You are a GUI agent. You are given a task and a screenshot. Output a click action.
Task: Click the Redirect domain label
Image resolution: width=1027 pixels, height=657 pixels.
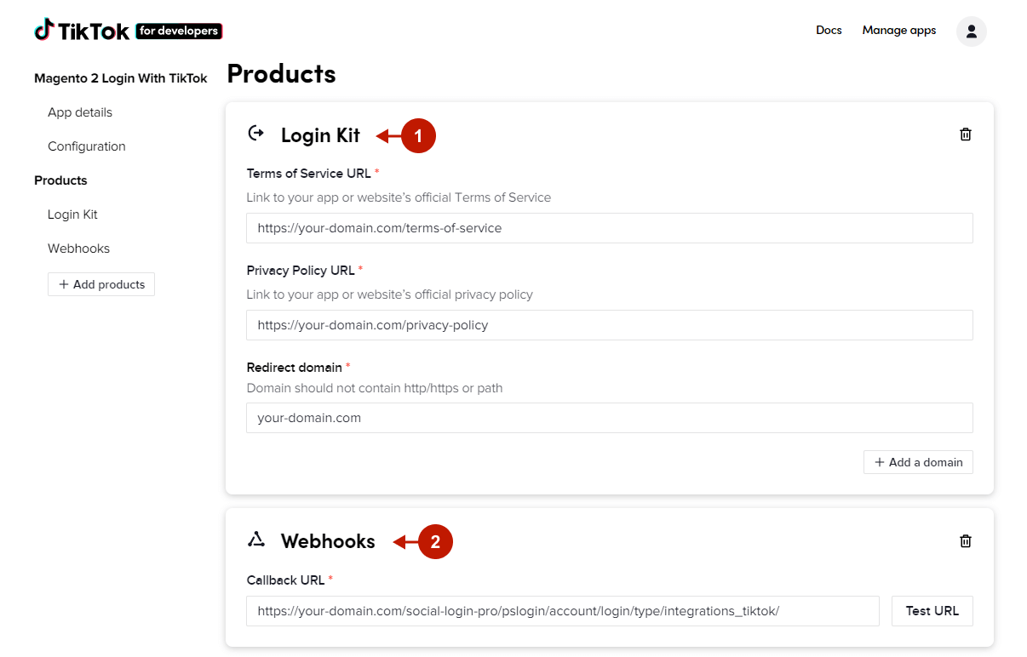pyautogui.click(x=295, y=368)
